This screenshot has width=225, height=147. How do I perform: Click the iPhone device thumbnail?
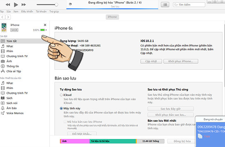(x=4, y=27)
